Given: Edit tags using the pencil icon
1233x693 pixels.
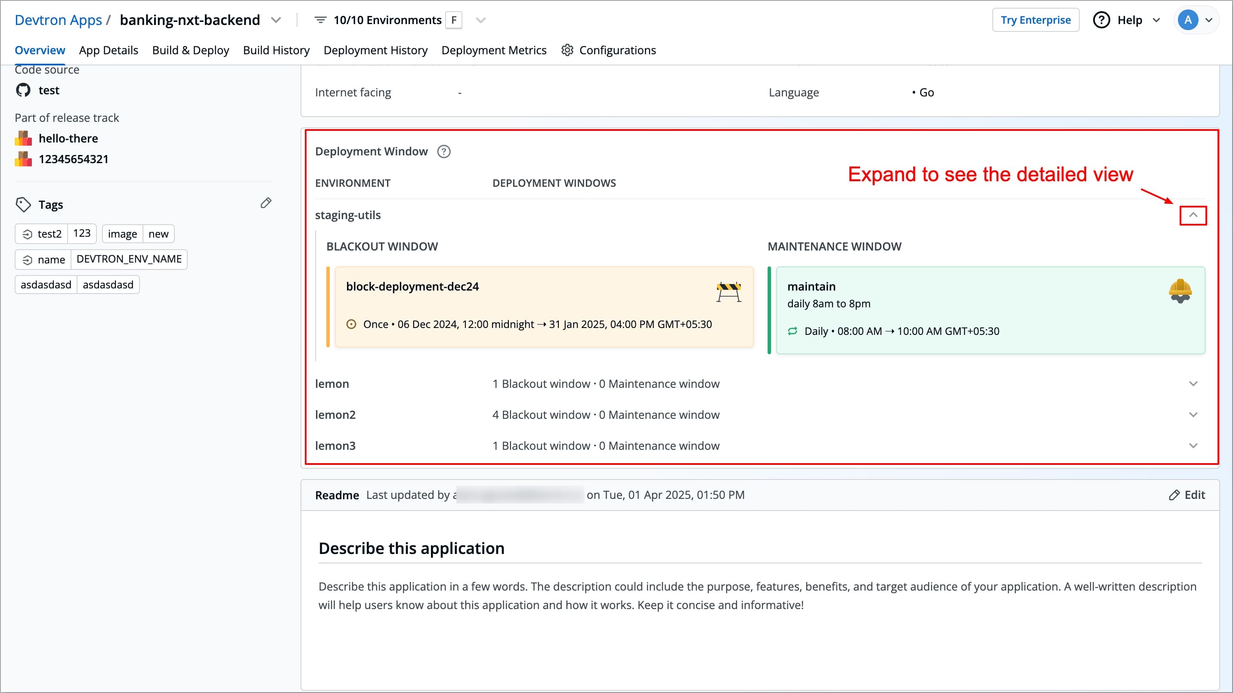Looking at the screenshot, I should [266, 203].
